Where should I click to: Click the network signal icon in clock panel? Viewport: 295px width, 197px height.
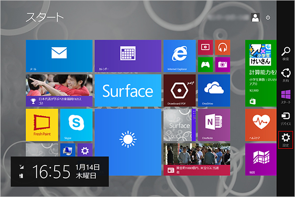22,166
